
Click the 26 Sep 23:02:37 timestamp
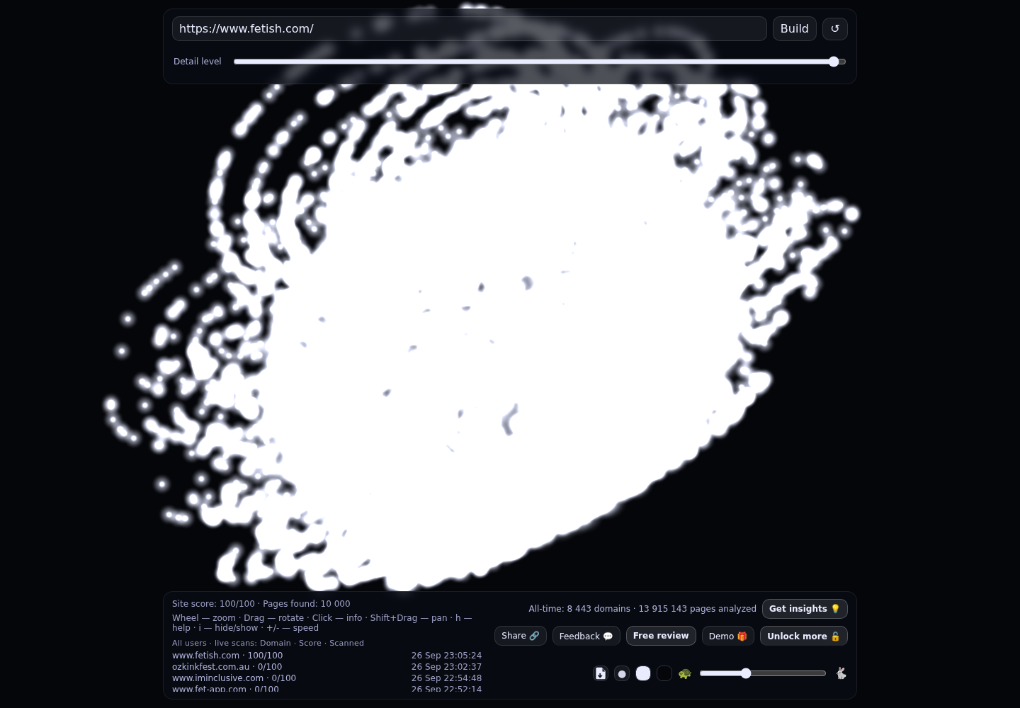click(446, 667)
